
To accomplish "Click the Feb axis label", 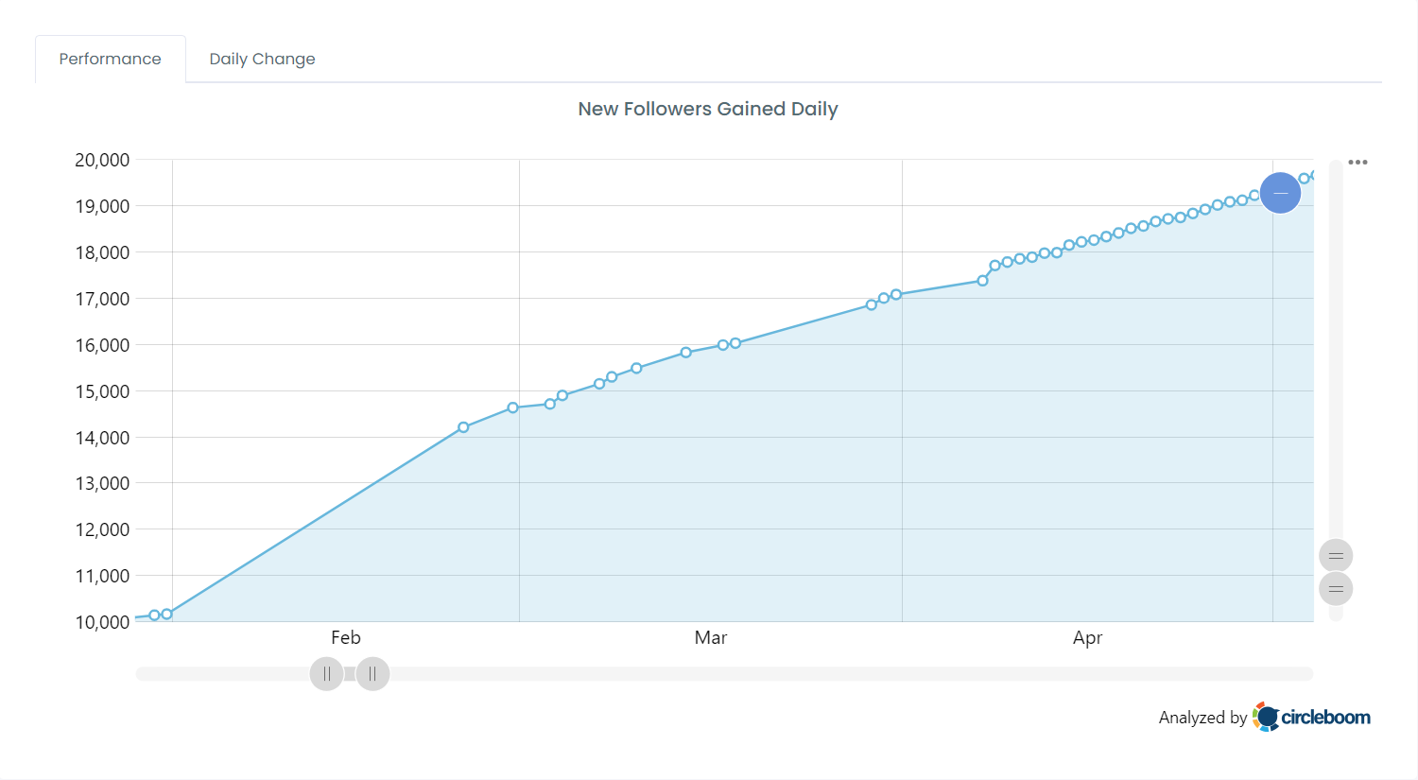I will (345, 637).
